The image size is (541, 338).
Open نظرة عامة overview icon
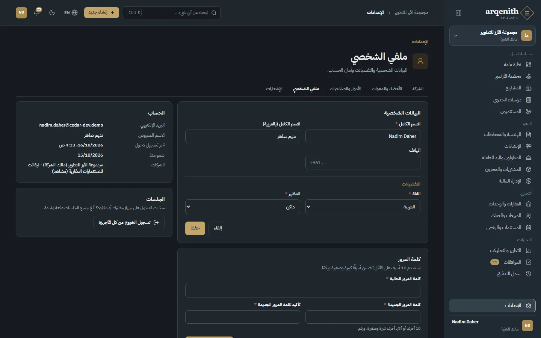tap(529, 65)
